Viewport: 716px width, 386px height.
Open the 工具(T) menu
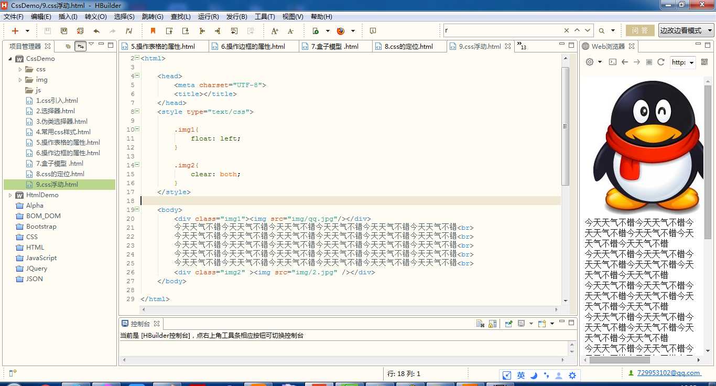(265, 17)
